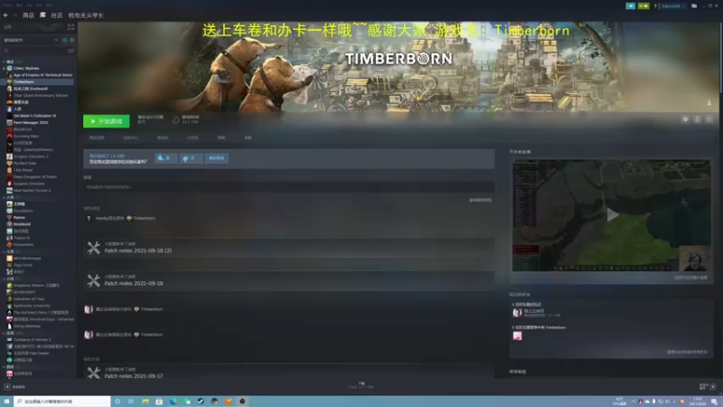The height and width of the screenshot is (407, 723).
Task: Open the store page sub-tab
Action: point(97,137)
